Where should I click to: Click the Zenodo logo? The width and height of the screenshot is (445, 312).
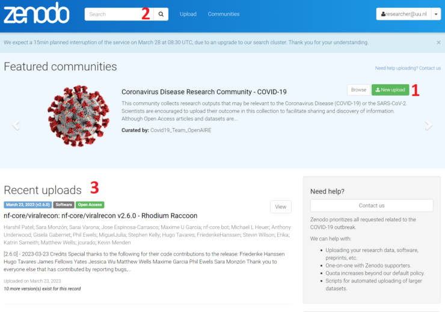point(36,13)
